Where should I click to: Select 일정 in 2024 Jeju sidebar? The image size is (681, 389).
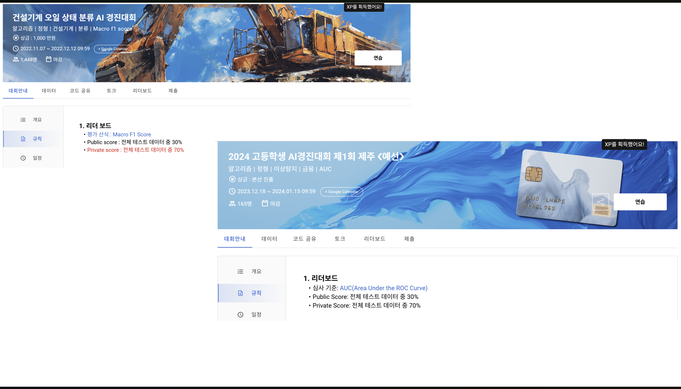coord(252,314)
